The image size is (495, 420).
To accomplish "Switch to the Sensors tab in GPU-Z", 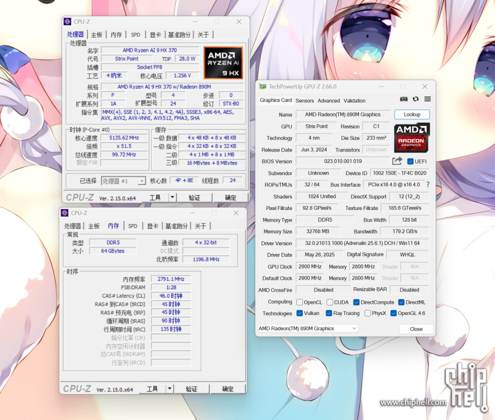I will [x=305, y=100].
